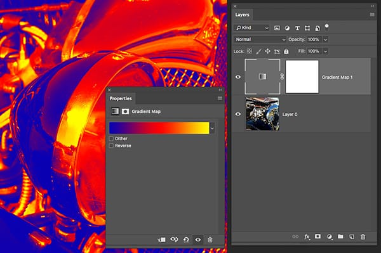Add a layer style with the fx icon
Screen dimensions: 381x253
(x=307, y=237)
